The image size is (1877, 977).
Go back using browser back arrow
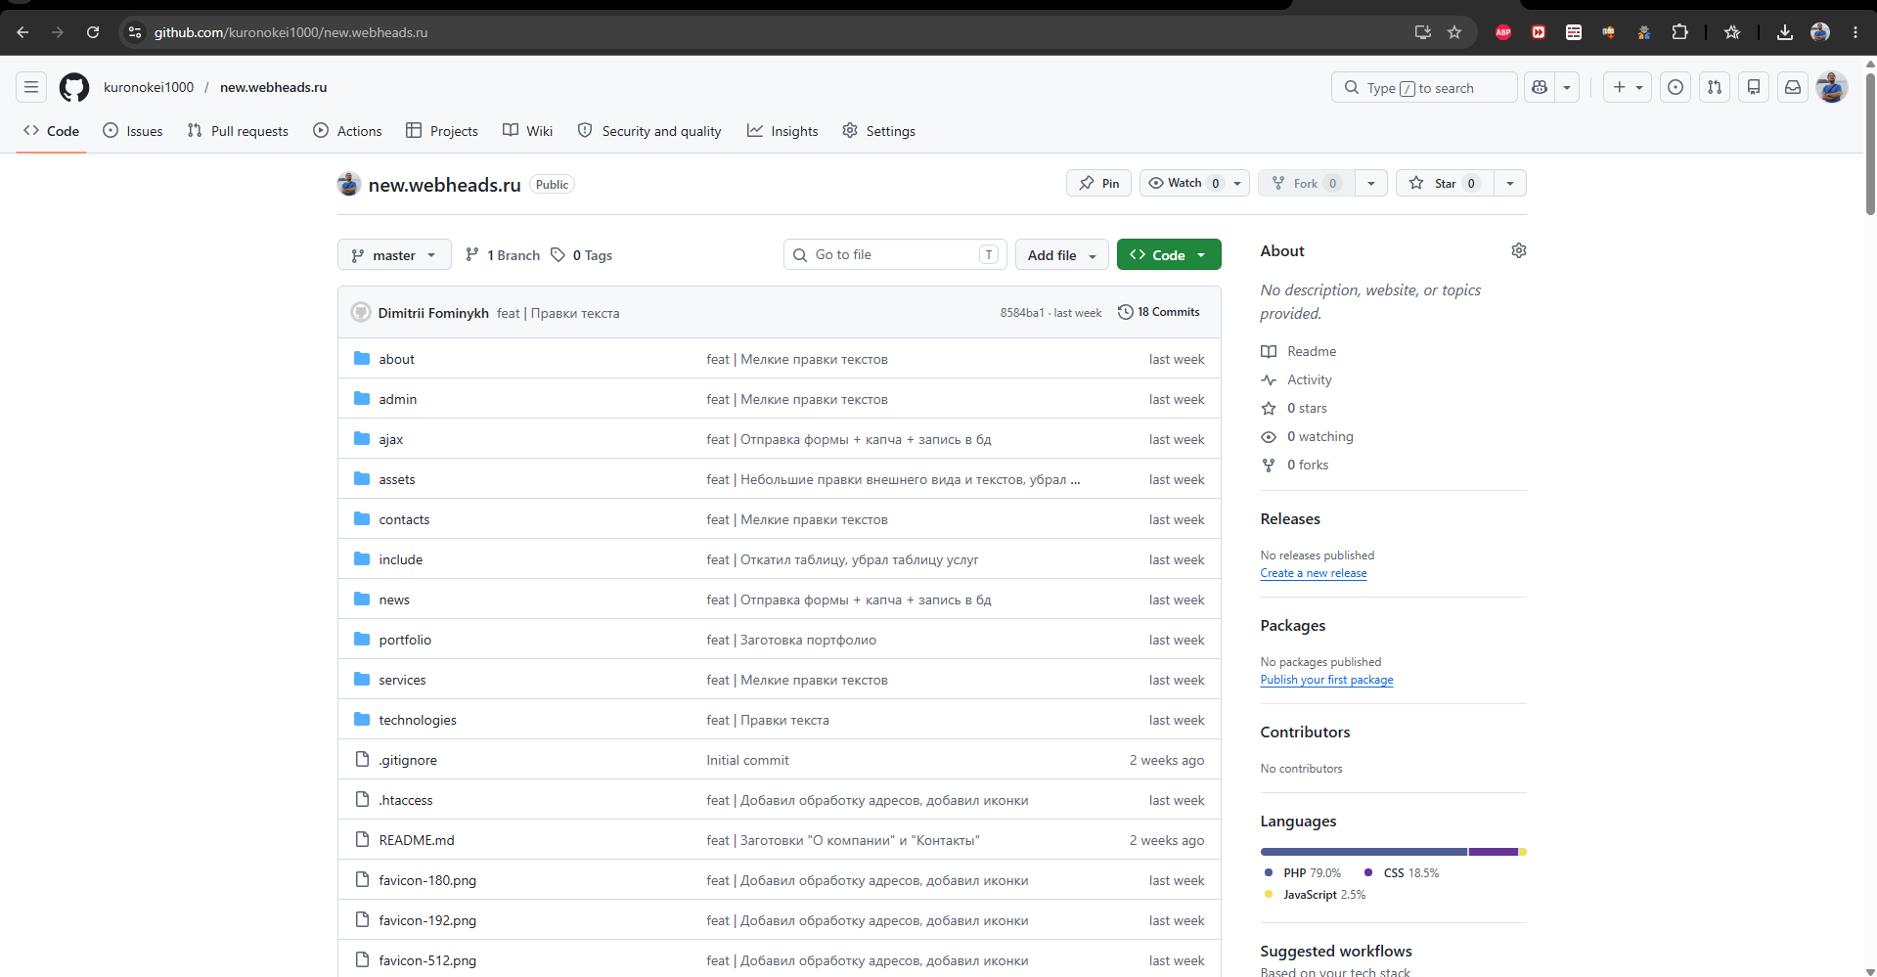click(x=22, y=32)
